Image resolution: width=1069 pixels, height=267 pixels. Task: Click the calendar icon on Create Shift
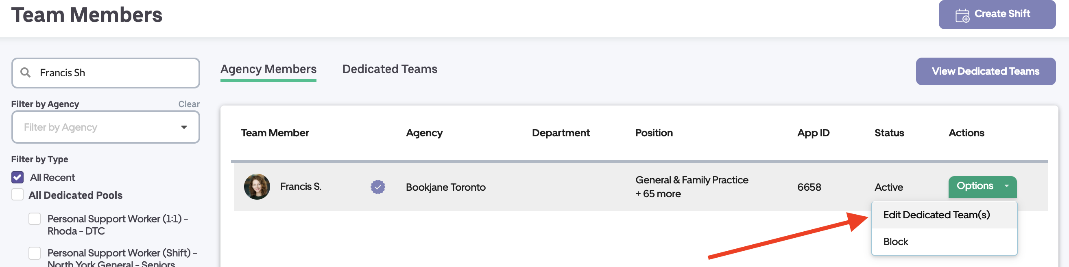pos(962,15)
